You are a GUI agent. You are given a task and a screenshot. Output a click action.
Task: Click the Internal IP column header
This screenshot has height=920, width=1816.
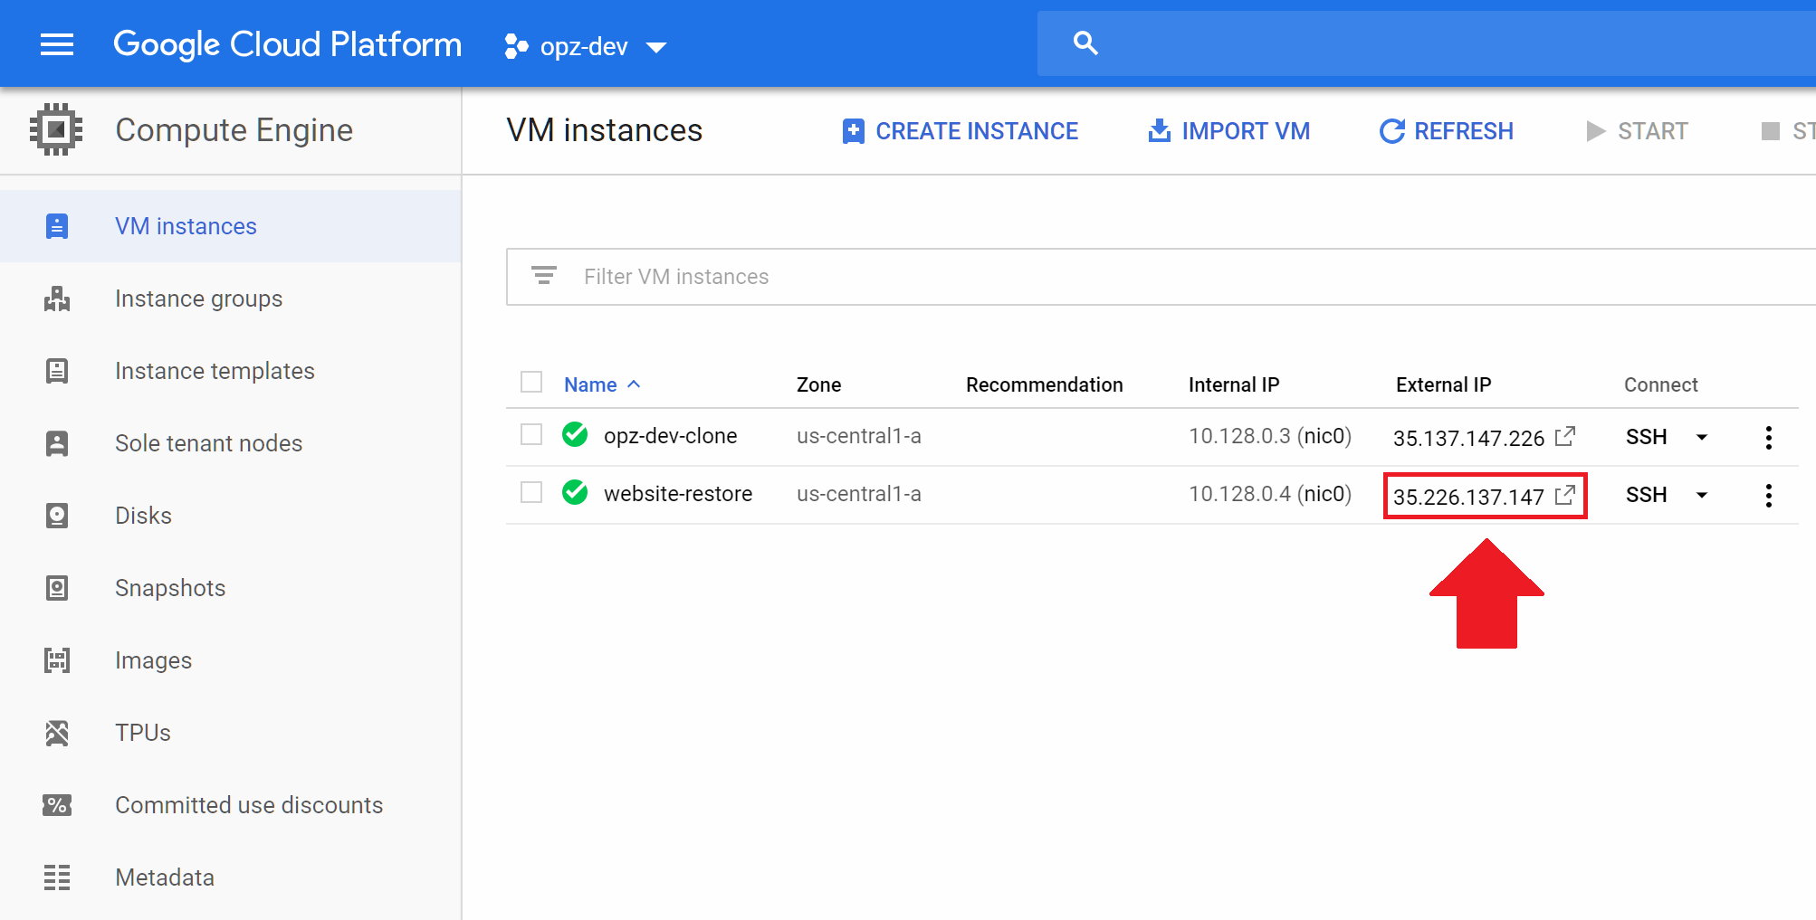(x=1233, y=384)
